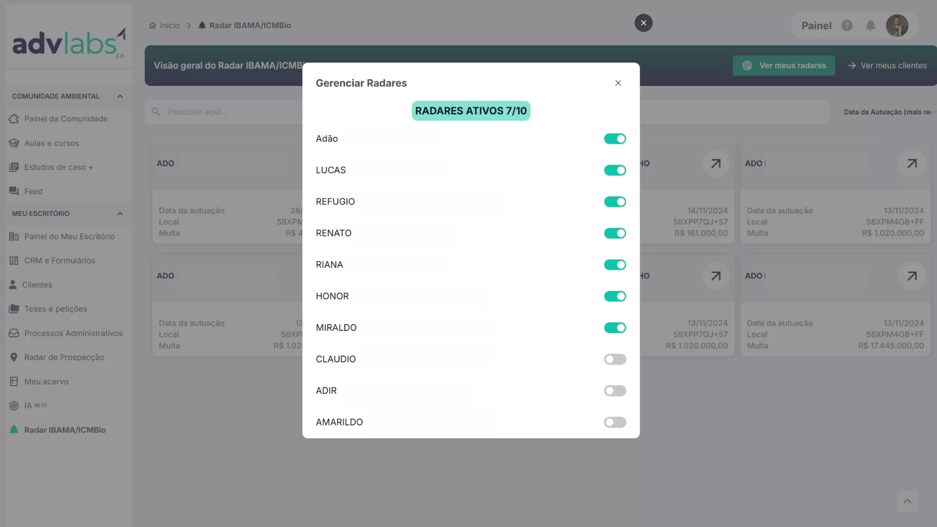Enable the CLAUDIO radar toggle
This screenshot has height=527, width=937.
614,360
